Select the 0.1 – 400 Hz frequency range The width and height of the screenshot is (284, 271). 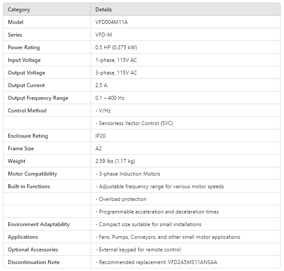tap(110, 98)
